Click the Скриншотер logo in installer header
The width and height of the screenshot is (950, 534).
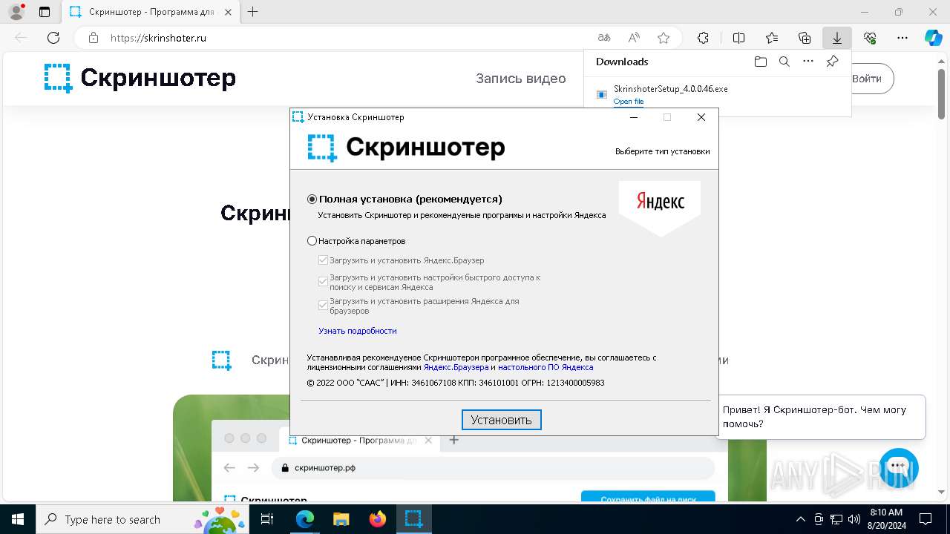(407, 148)
